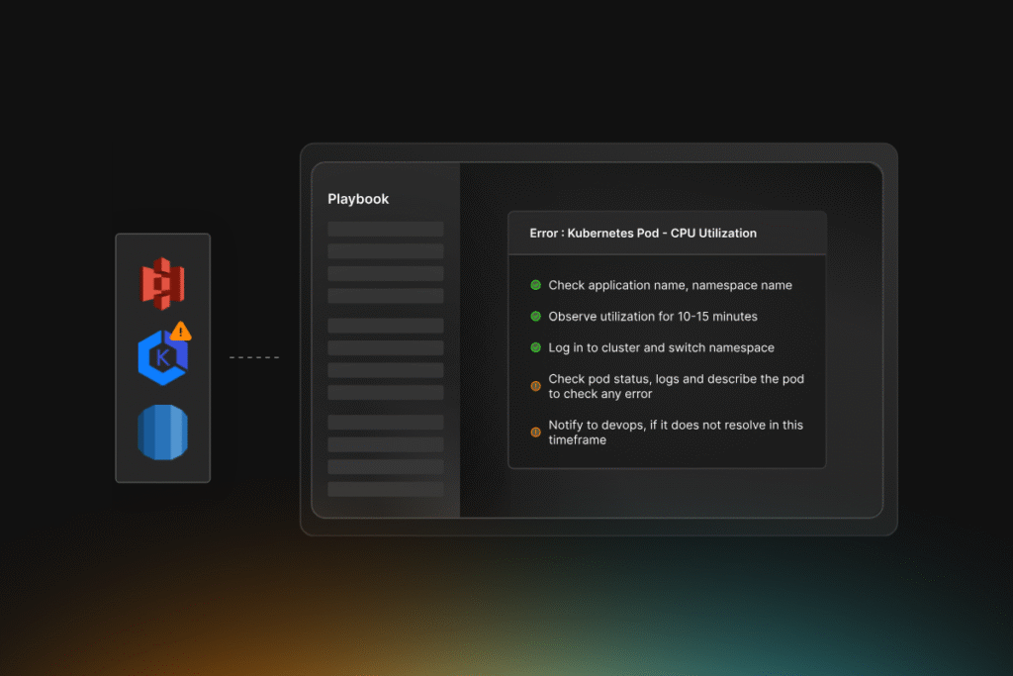Click the orange pending icon beside 'Check pod status'

point(535,385)
